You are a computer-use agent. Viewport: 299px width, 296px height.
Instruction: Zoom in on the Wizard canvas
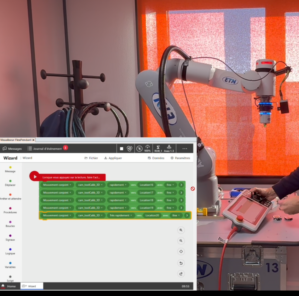coord(181,230)
